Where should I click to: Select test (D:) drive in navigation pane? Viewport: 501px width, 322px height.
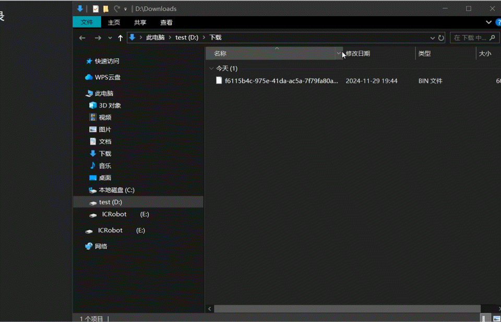(x=138, y=202)
